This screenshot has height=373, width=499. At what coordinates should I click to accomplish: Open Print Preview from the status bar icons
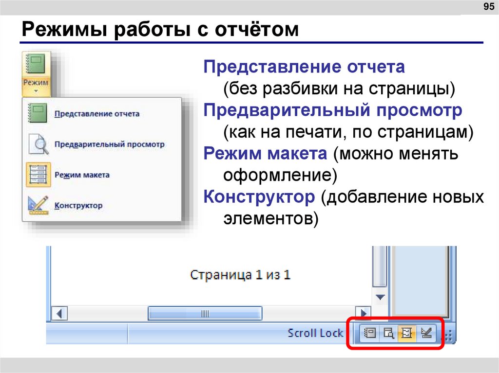pos(389,333)
